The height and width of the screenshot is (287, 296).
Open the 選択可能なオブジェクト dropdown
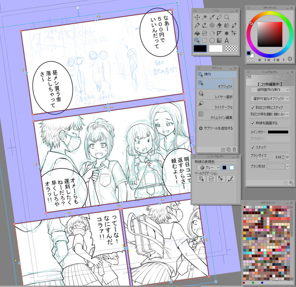pyautogui.click(x=270, y=98)
